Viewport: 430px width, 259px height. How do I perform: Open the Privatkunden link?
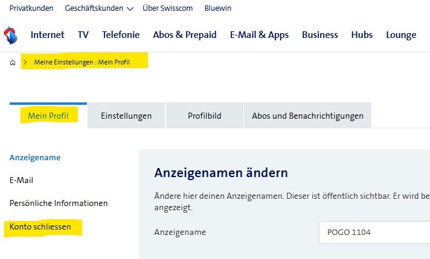(31, 8)
